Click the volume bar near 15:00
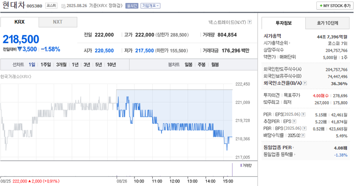 point(232,170)
